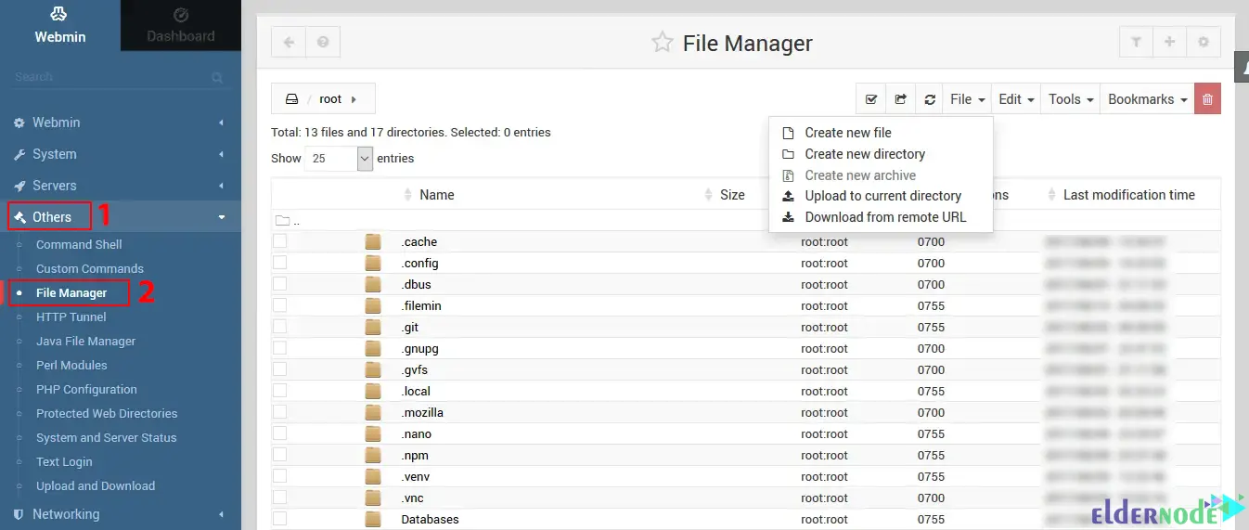Viewport: 1249px width, 530px height.
Task: Check the .nano row checkbox
Action: point(279,433)
